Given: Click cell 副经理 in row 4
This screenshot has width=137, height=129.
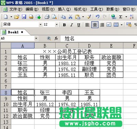Looking at the screenshot, I should 89,69.
